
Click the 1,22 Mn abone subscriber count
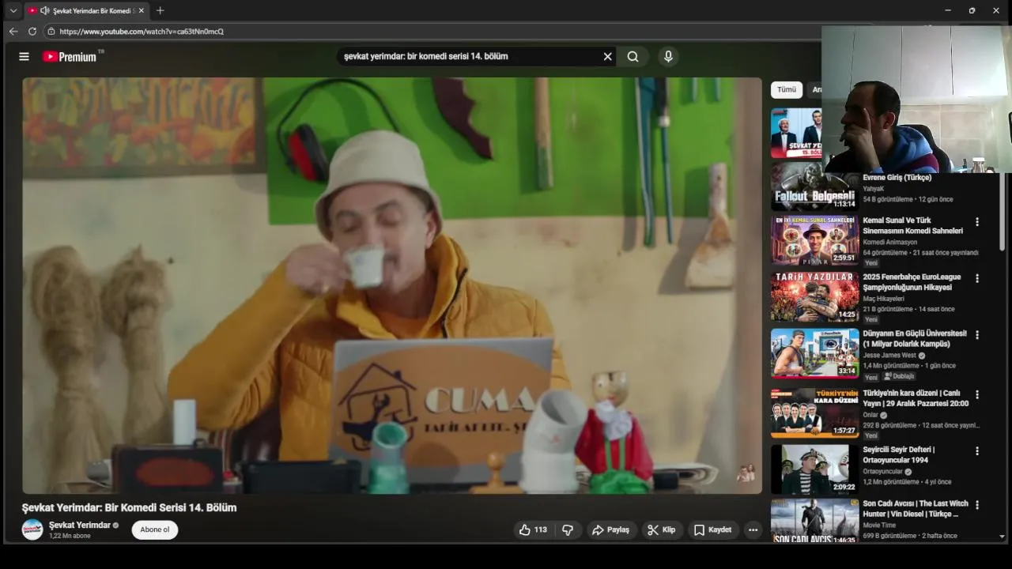pyautogui.click(x=70, y=536)
